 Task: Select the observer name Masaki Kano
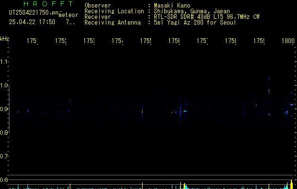[172, 5]
